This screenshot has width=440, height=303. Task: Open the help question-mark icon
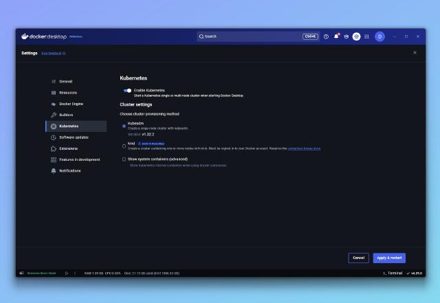326,36
